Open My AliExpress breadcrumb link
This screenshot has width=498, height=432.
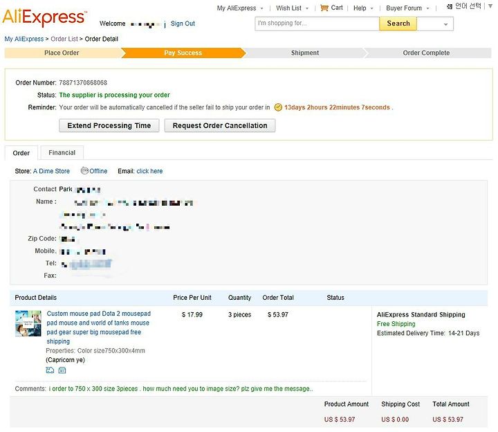pyautogui.click(x=24, y=39)
